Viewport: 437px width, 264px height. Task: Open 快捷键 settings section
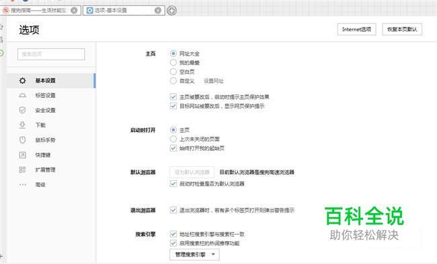pos(51,155)
